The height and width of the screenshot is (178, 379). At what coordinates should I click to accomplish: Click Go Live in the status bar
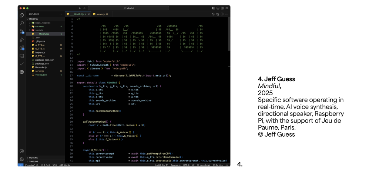coord(219,165)
